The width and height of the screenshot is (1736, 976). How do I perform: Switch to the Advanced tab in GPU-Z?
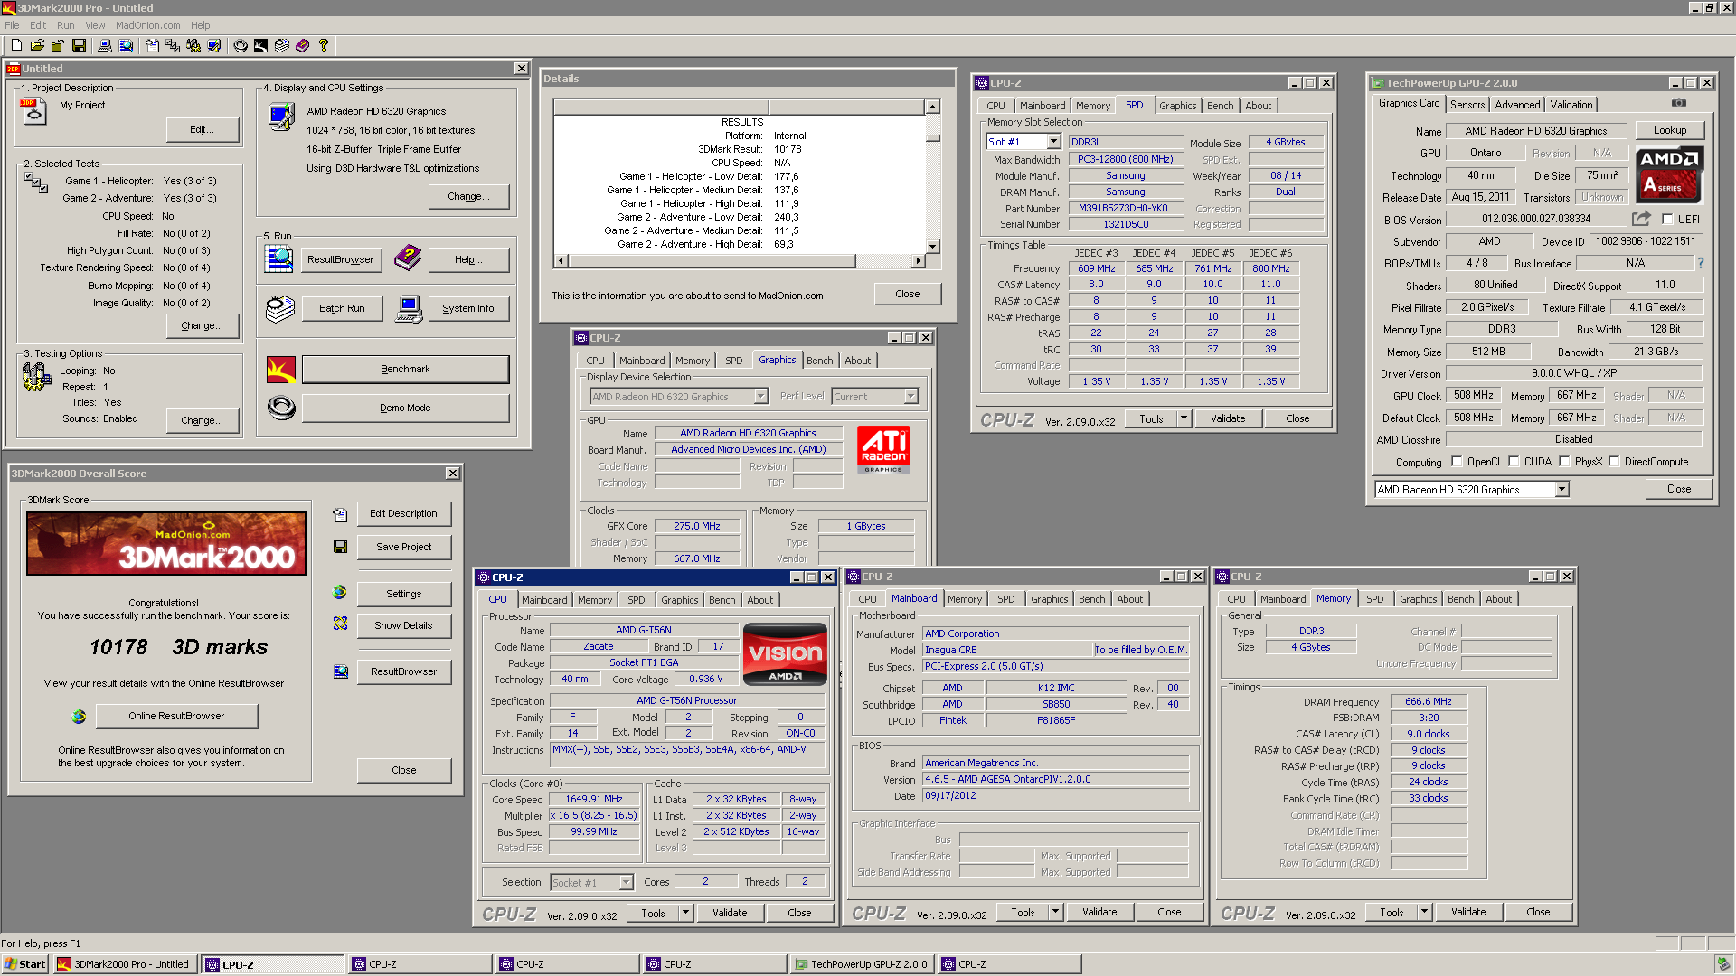(x=1516, y=105)
